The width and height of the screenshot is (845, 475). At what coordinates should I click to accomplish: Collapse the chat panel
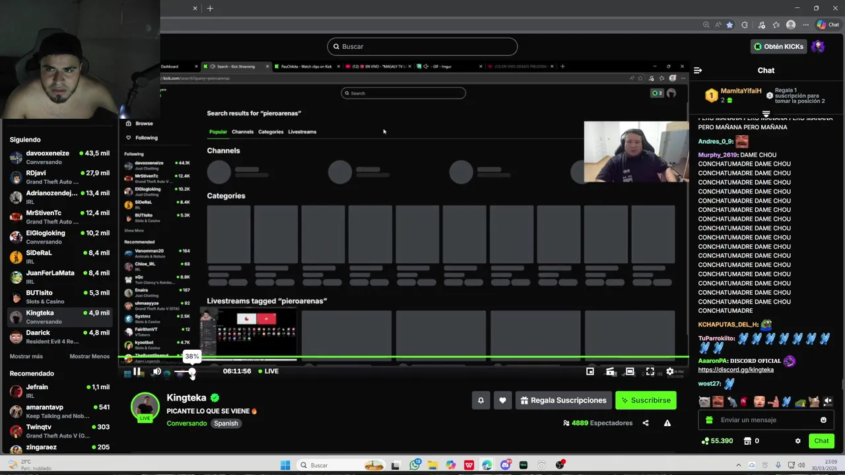(x=698, y=71)
